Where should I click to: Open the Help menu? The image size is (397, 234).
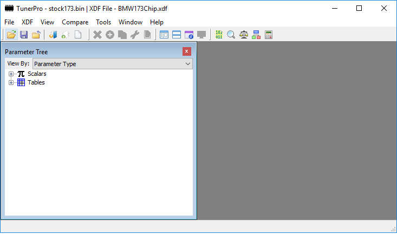[157, 22]
